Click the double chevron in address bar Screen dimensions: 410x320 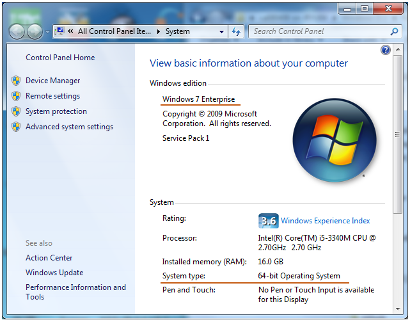pyautogui.click(x=70, y=31)
